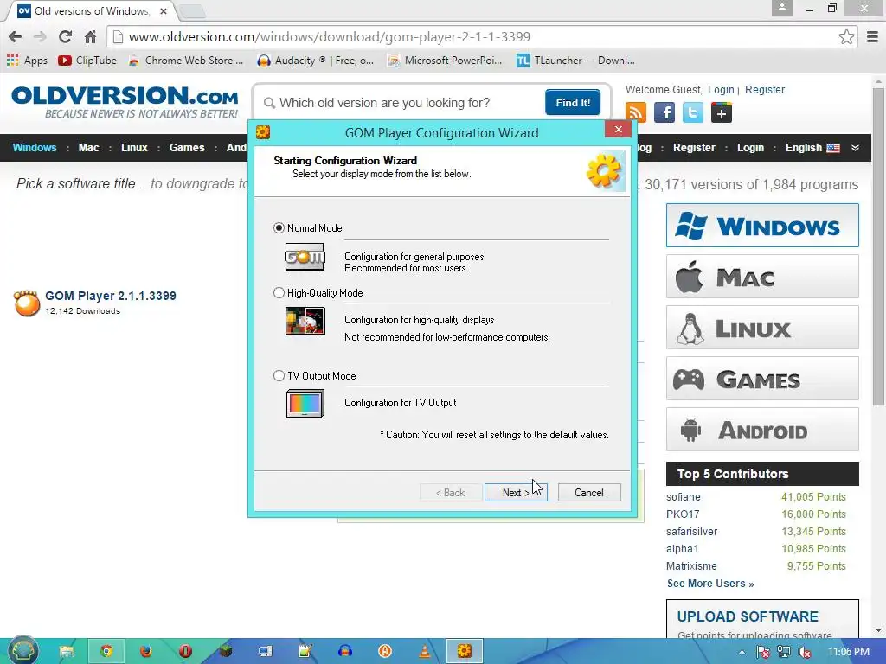Viewport: 886px width, 664px height.
Task: Click Cancel in the Configuration Wizard
Action: coord(589,492)
